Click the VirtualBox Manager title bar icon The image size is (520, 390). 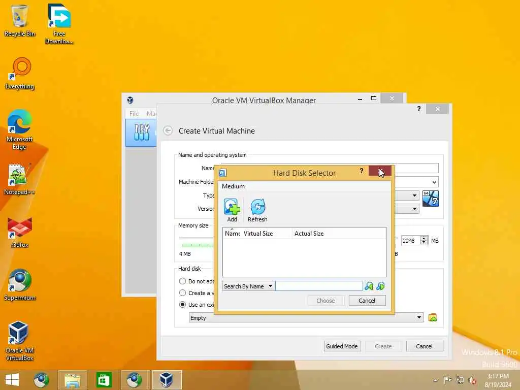130,100
